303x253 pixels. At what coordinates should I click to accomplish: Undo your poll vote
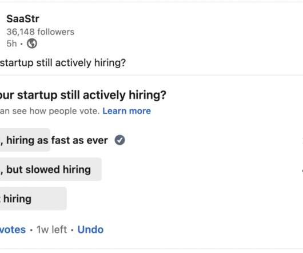[x=90, y=230]
